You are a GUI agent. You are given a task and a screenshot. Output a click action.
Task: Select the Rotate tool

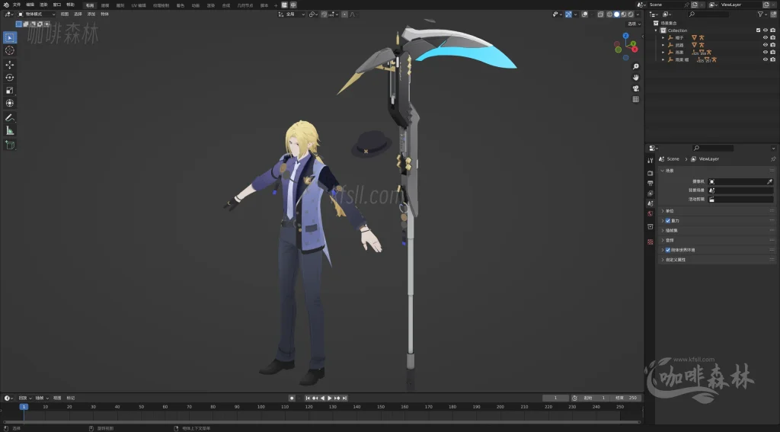click(x=9, y=78)
